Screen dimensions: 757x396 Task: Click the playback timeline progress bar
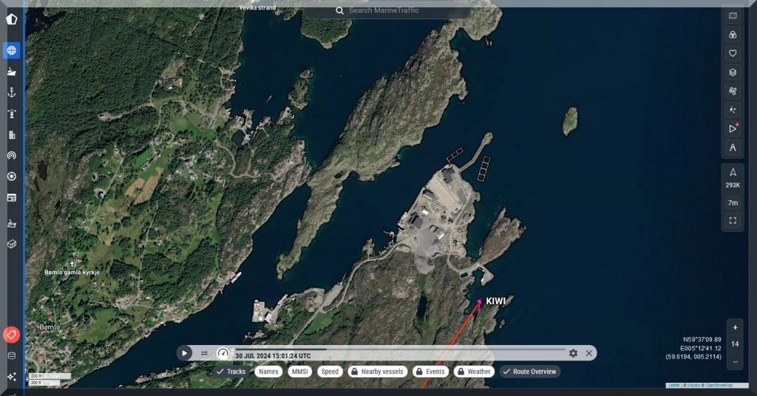coord(399,349)
